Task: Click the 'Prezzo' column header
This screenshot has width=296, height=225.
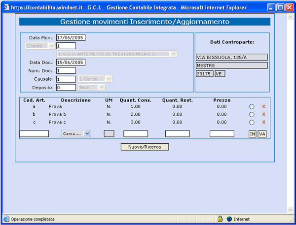Action: [222, 100]
